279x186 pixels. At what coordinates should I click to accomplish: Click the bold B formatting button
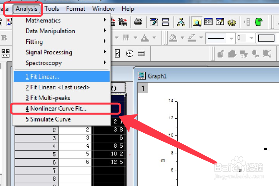coord(4,38)
